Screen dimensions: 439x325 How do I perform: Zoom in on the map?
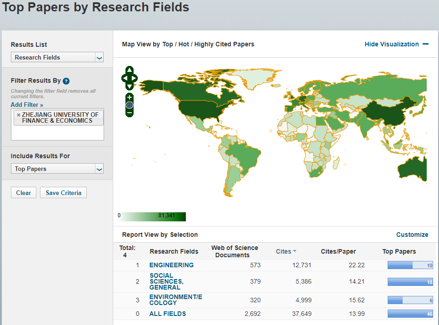[130, 97]
